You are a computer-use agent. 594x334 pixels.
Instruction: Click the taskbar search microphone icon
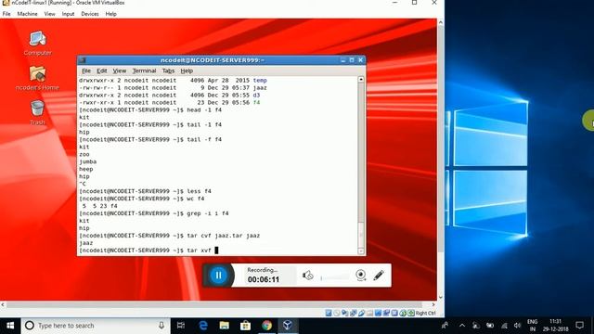click(161, 326)
